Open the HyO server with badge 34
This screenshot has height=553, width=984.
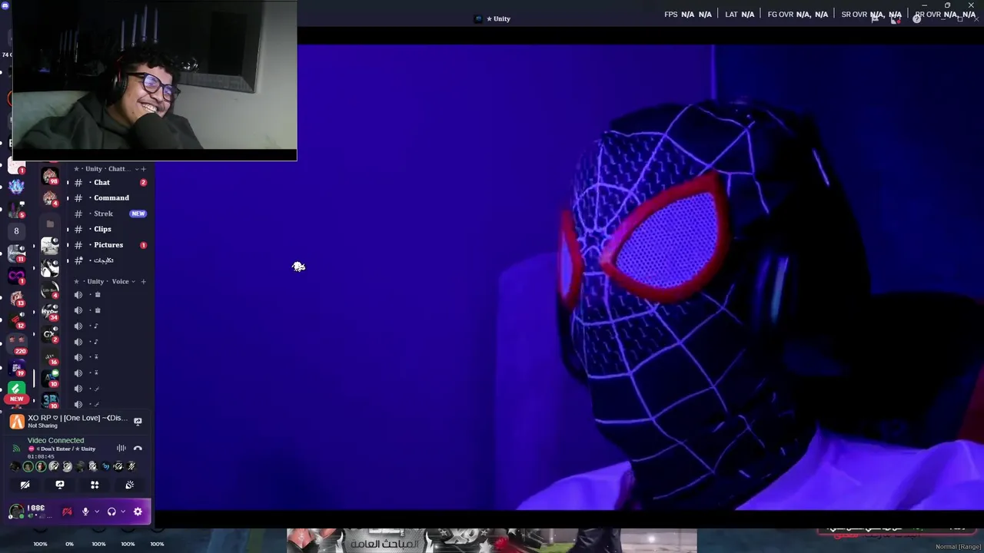(50, 312)
